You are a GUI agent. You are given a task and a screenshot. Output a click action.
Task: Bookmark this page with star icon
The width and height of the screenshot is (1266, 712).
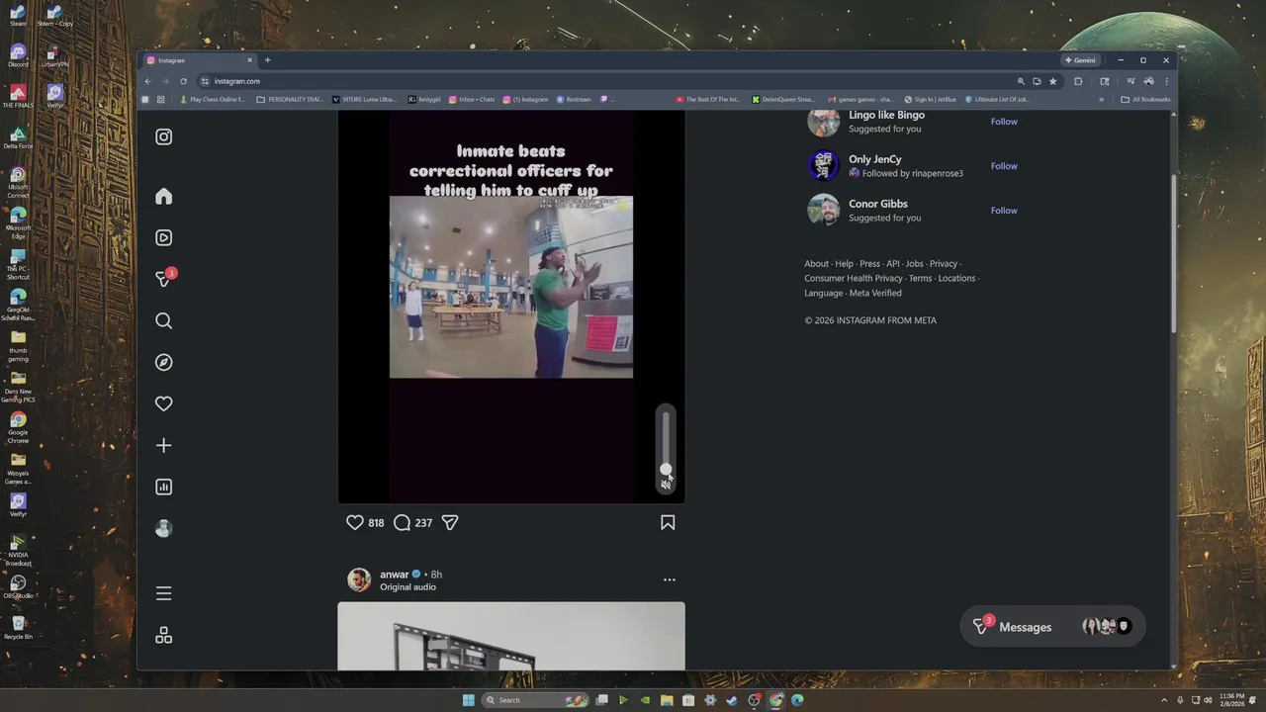[1052, 81]
